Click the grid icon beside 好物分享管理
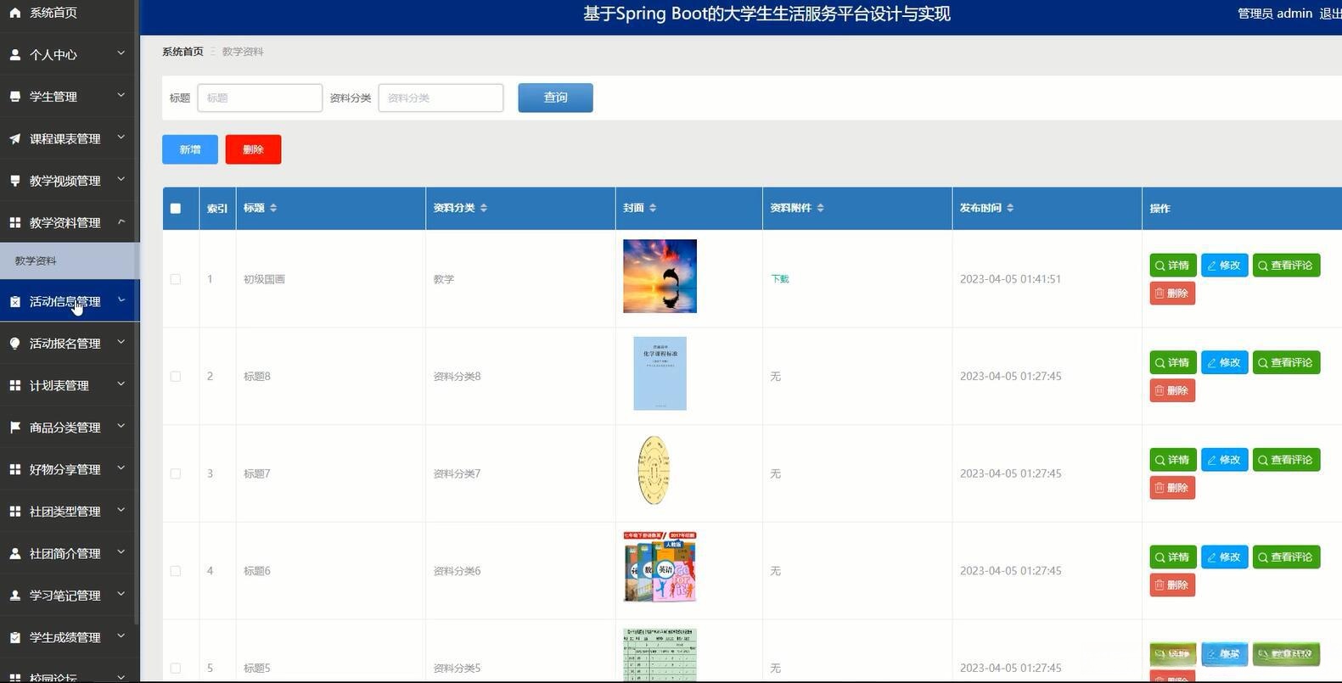Image resolution: width=1342 pixels, height=683 pixels. coord(14,469)
